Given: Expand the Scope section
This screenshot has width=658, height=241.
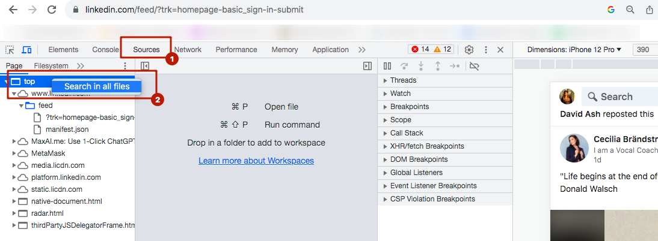Looking at the screenshot, I should click(445, 120).
